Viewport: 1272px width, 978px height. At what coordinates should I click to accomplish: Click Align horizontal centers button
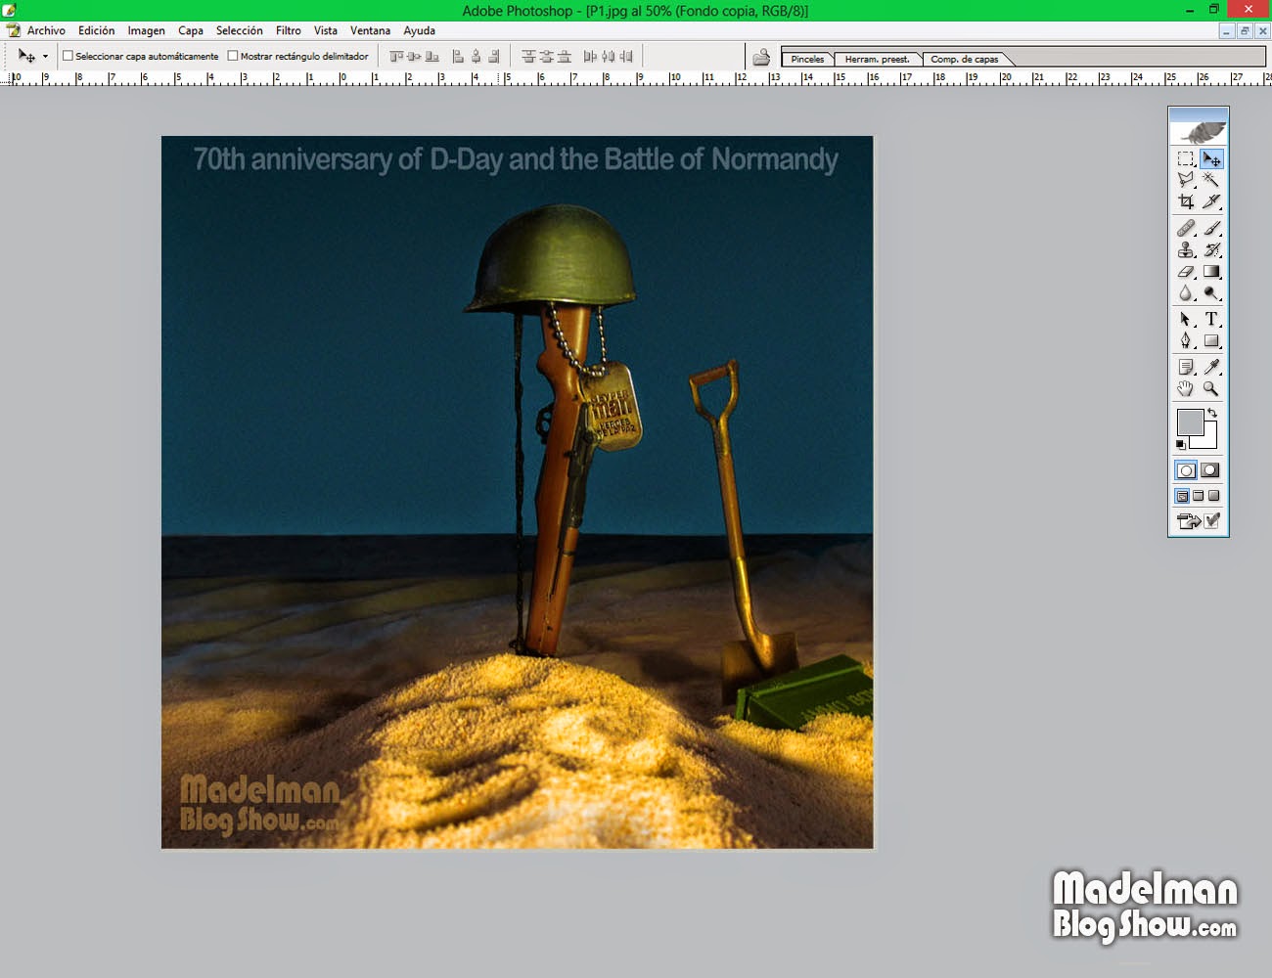click(476, 57)
